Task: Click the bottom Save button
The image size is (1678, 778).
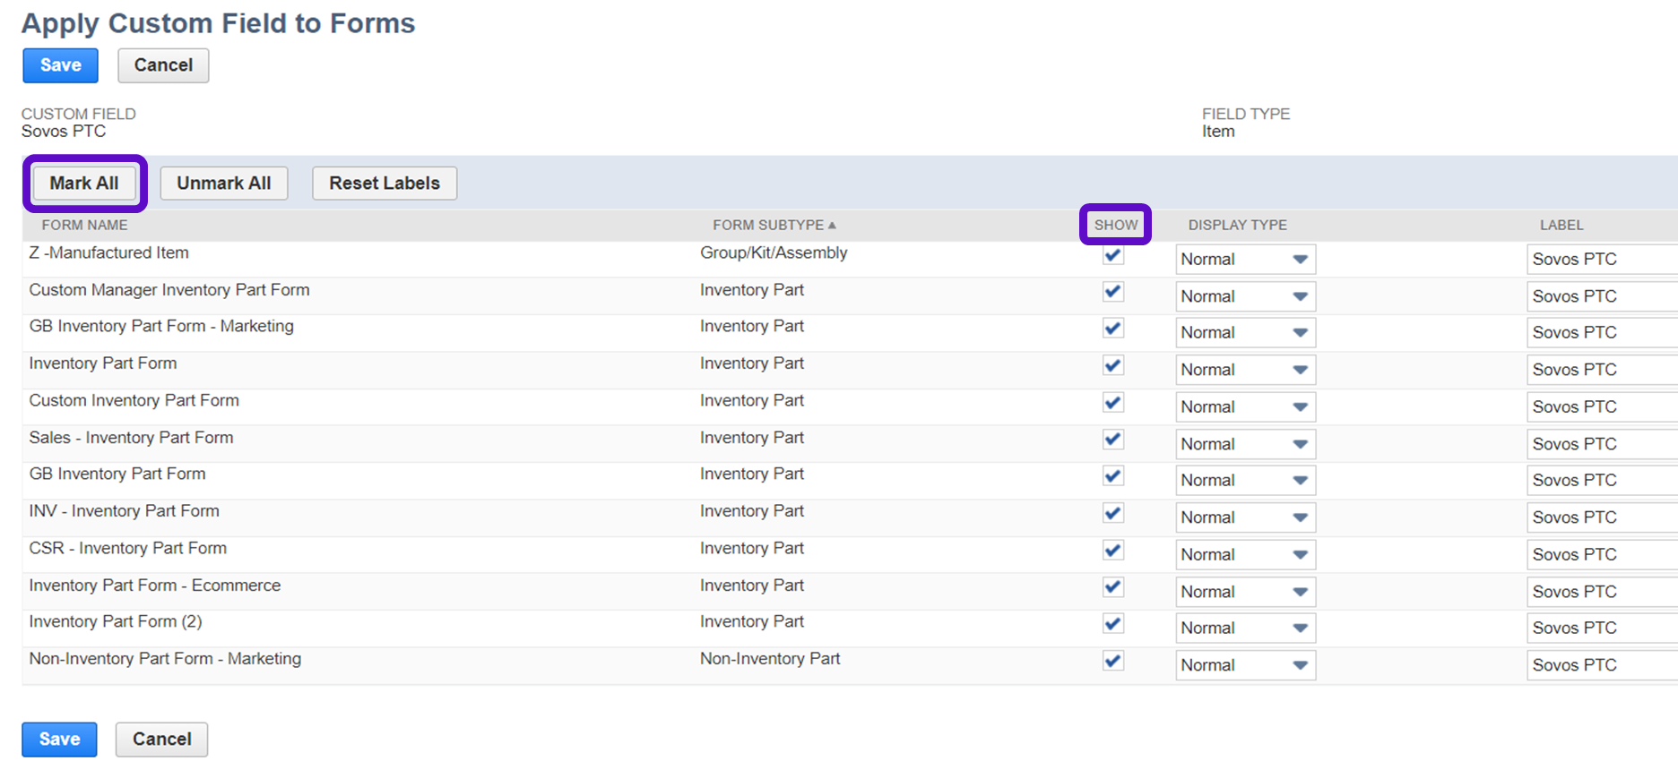Action: pyautogui.click(x=59, y=740)
